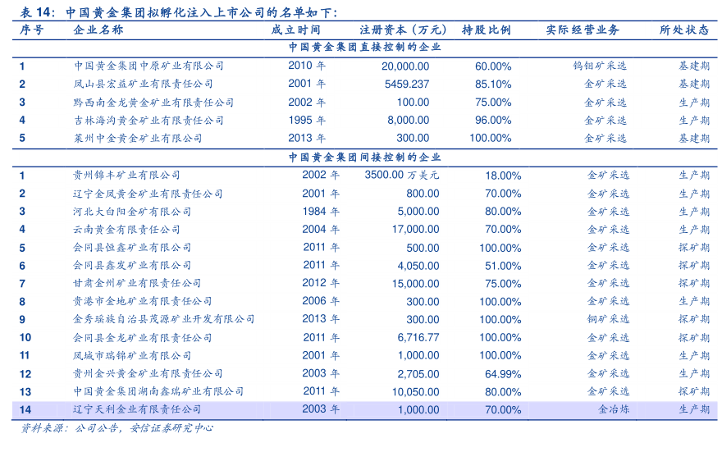Click the 5459.237 registered capital value
722x452 pixels.
tap(407, 84)
